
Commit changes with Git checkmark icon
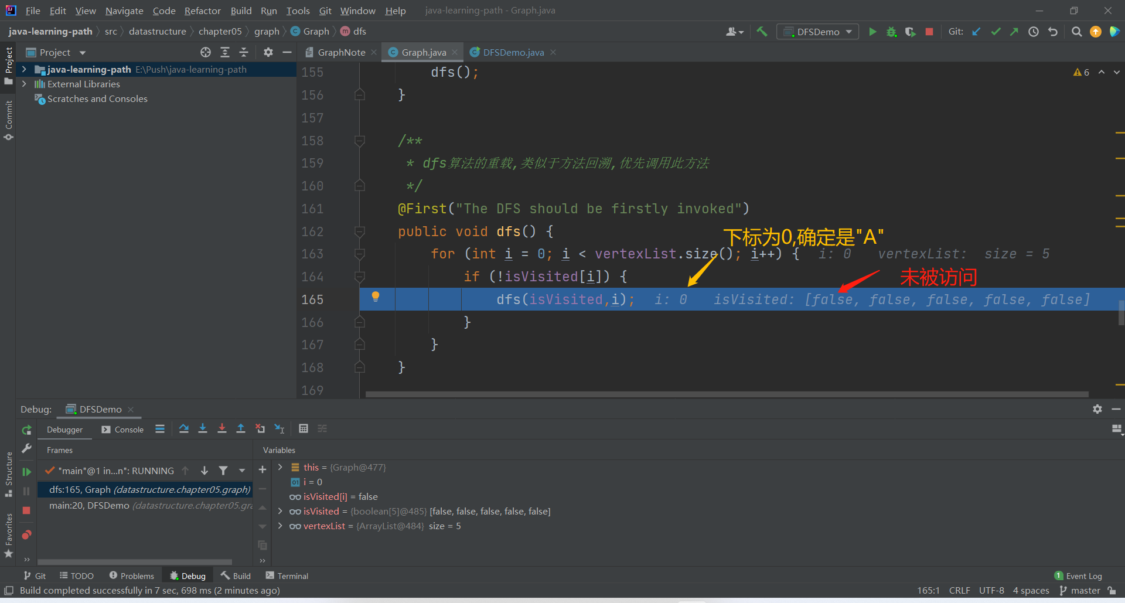pyautogui.click(x=996, y=32)
